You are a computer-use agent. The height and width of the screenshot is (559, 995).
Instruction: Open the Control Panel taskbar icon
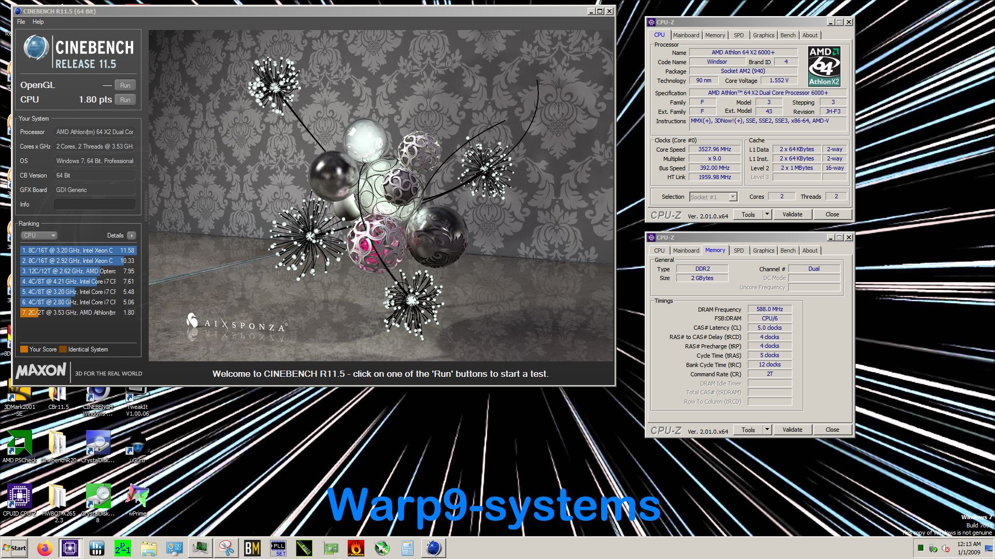[x=175, y=548]
